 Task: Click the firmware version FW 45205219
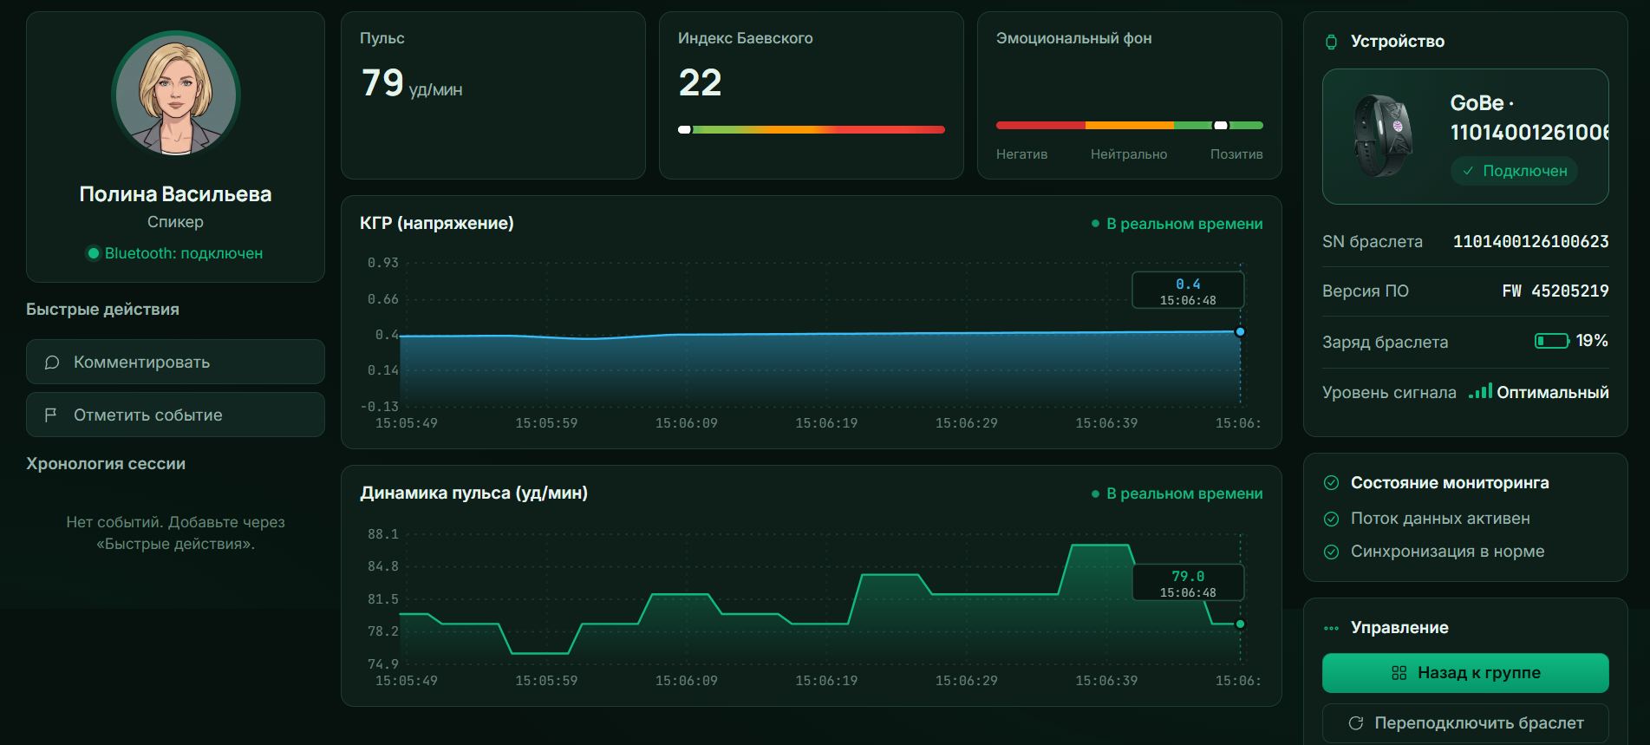(1555, 291)
